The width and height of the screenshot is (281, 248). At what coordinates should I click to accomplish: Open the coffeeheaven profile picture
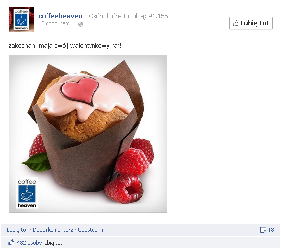point(21,19)
